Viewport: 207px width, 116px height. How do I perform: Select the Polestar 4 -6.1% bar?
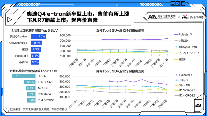click(31, 94)
